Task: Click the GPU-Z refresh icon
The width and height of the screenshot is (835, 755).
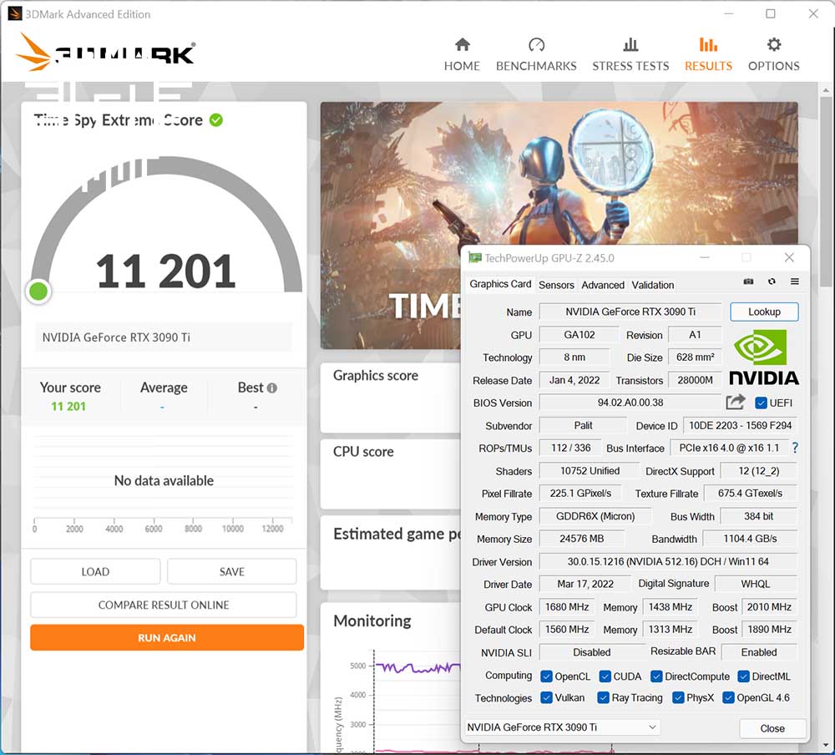Action: (x=772, y=281)
